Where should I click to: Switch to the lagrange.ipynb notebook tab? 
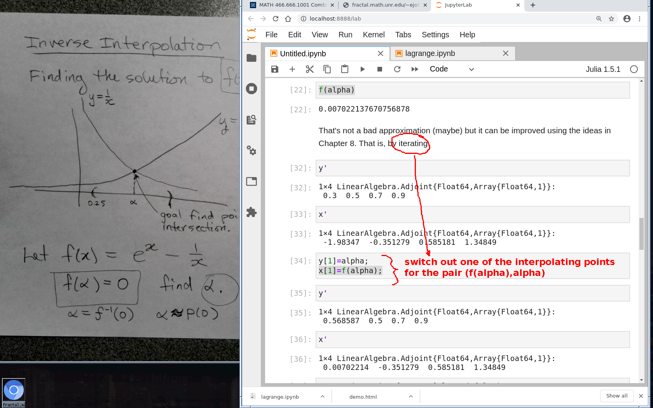(x=430, y=54)
